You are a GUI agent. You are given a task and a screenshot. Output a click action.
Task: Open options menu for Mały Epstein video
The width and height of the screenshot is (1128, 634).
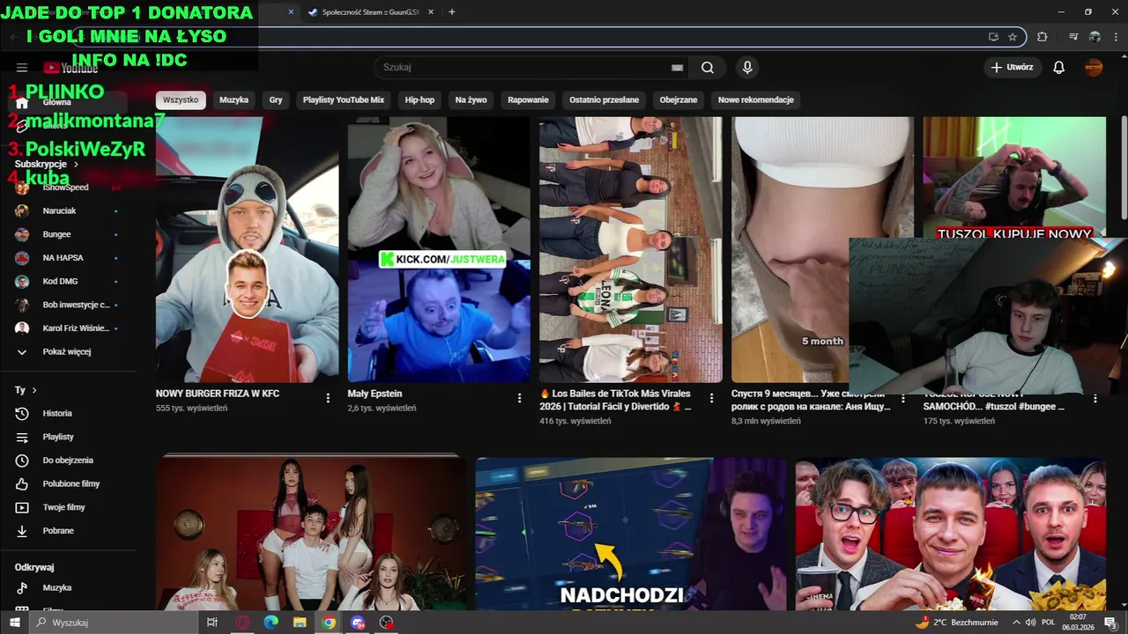(519, 398)
